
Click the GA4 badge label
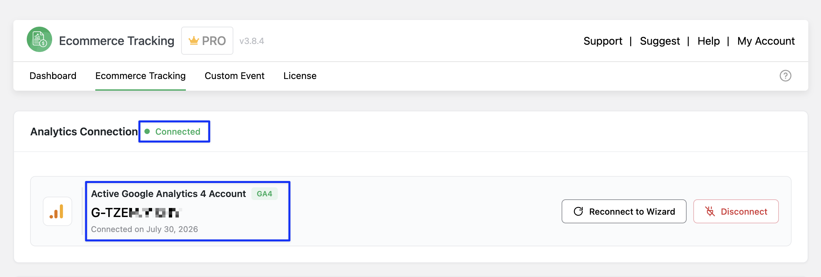pyautogui.click(x=264, y=194)
